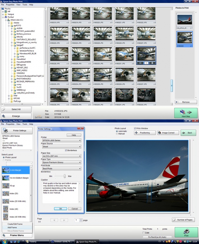The image size is (199, 244).
Task: Click the Number of Pages button
Action: coord(183,220)
